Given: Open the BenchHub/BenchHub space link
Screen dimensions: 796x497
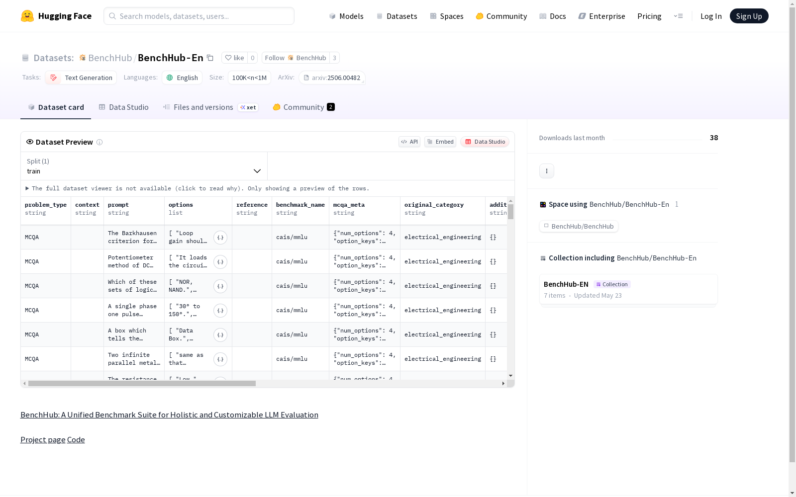Looking at the screenshot, I should pos(579,226).
